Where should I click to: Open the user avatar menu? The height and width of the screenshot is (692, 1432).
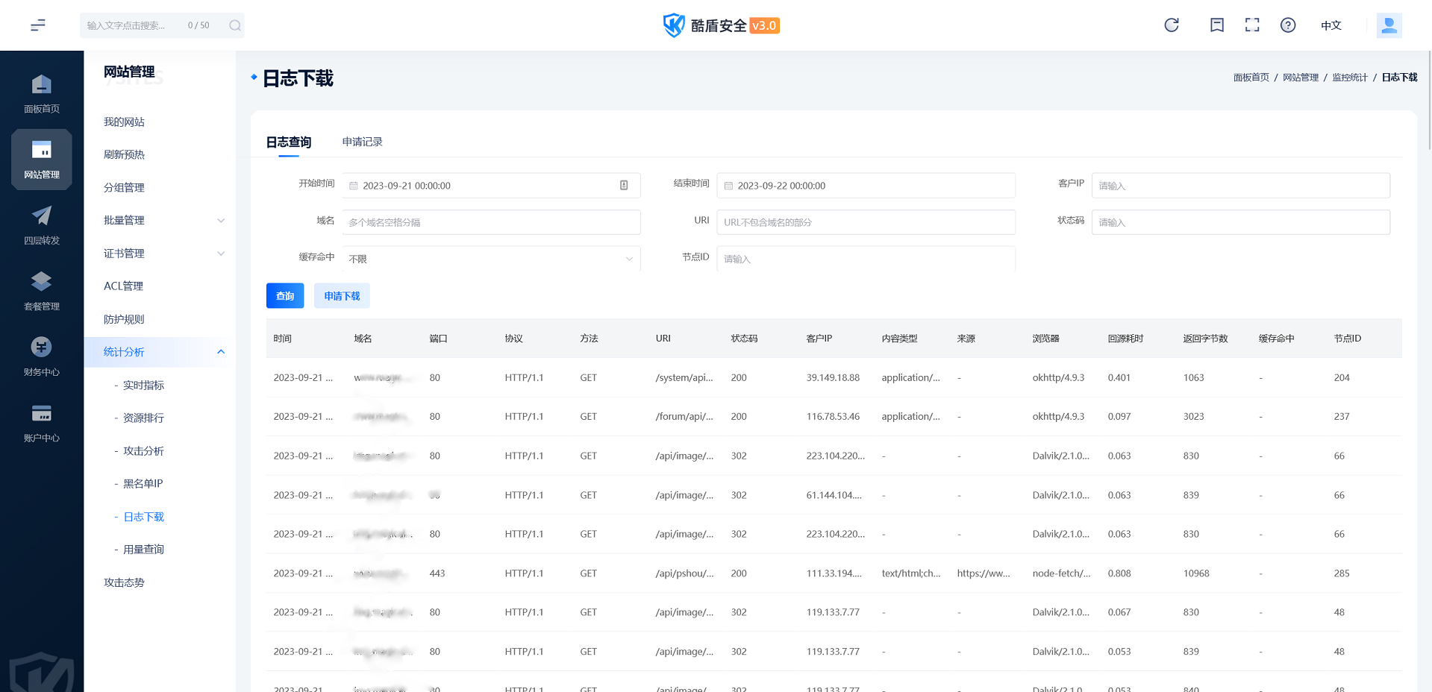pyautogui.click(x=1389, y=25)
